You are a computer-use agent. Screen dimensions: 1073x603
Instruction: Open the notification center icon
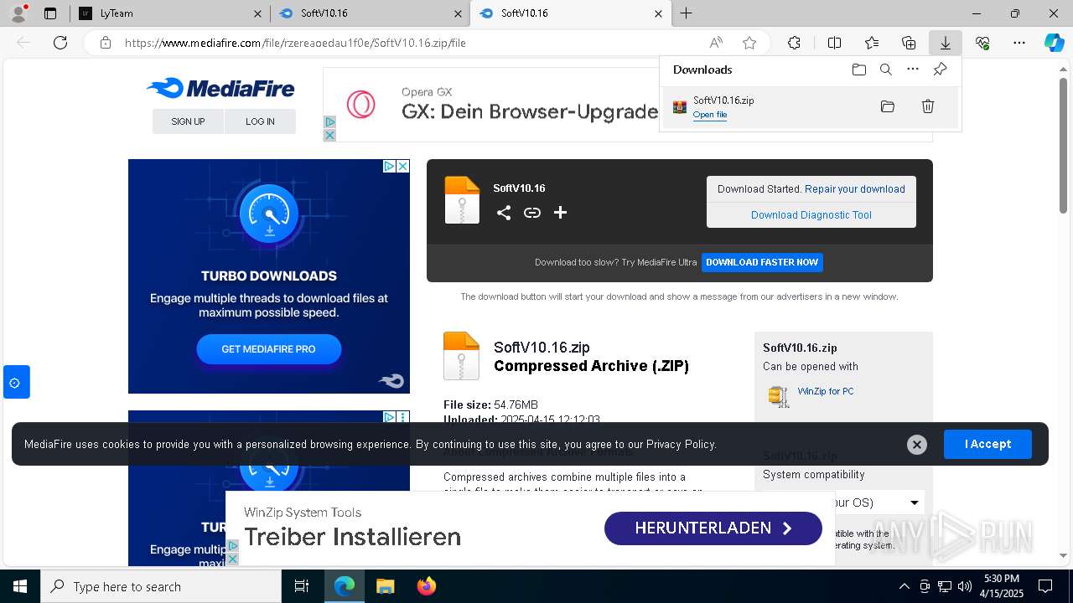1045,586
